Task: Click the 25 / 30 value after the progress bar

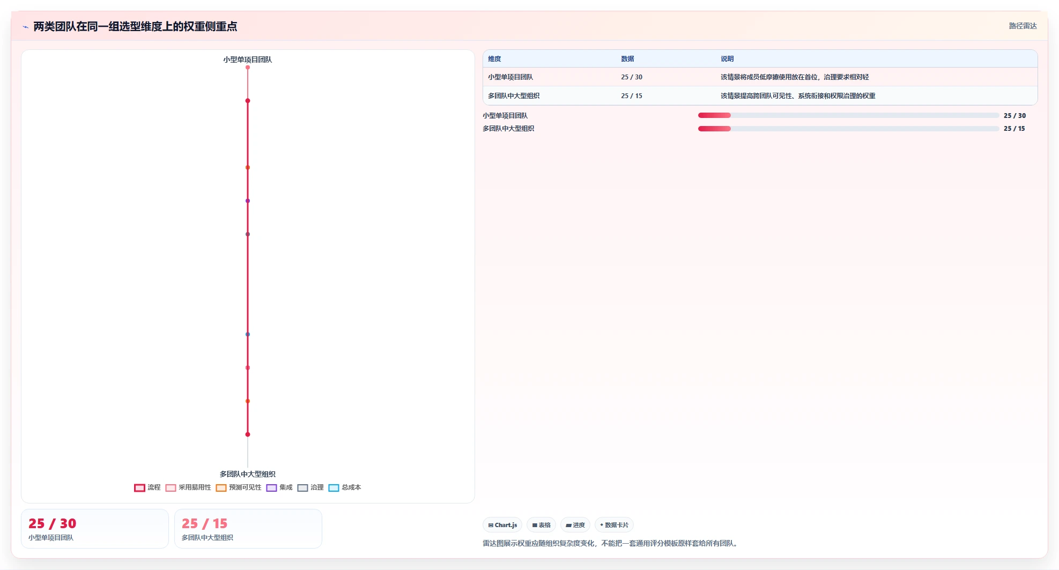Action: point(1014,116)
